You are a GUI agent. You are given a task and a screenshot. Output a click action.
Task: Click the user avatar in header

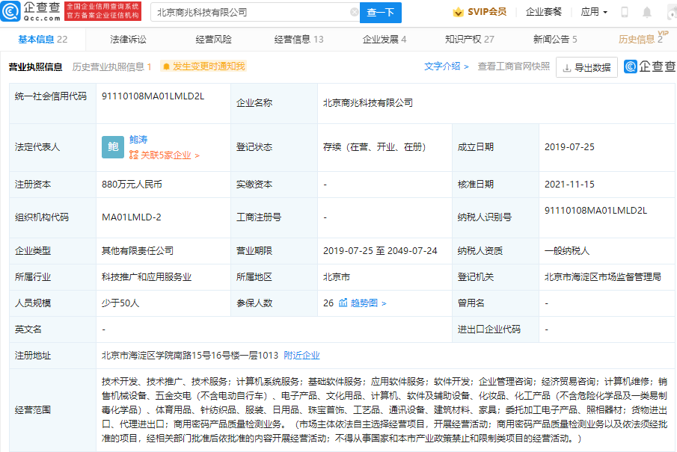click(670, 12)
